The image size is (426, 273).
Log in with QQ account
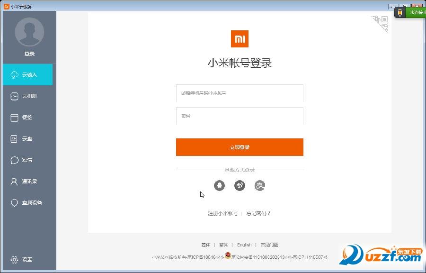pos(219,185)
